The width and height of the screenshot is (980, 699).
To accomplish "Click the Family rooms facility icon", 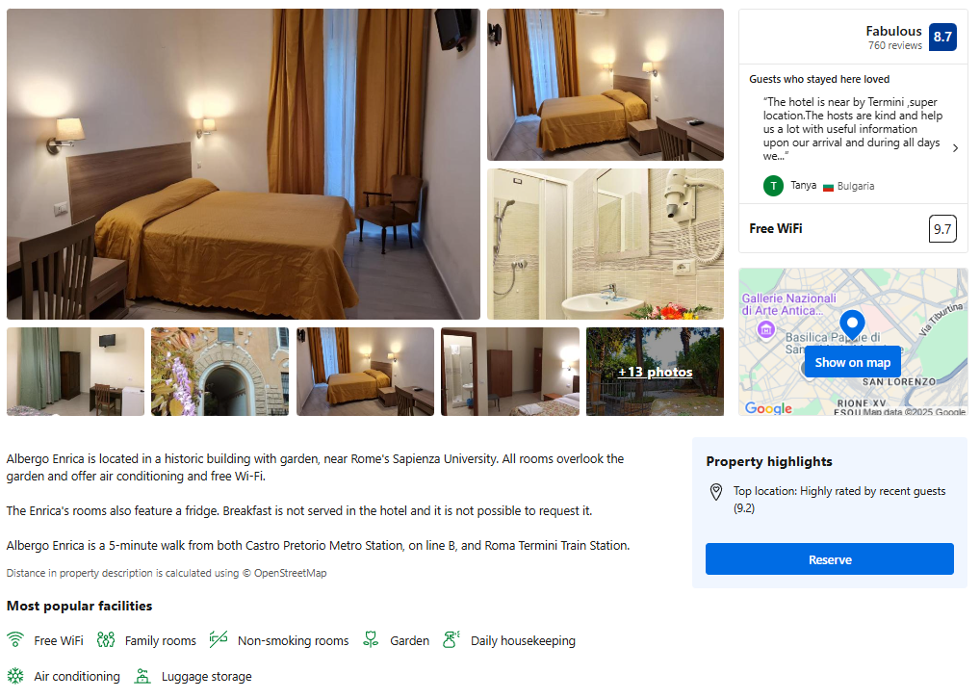I will point(106,639).
